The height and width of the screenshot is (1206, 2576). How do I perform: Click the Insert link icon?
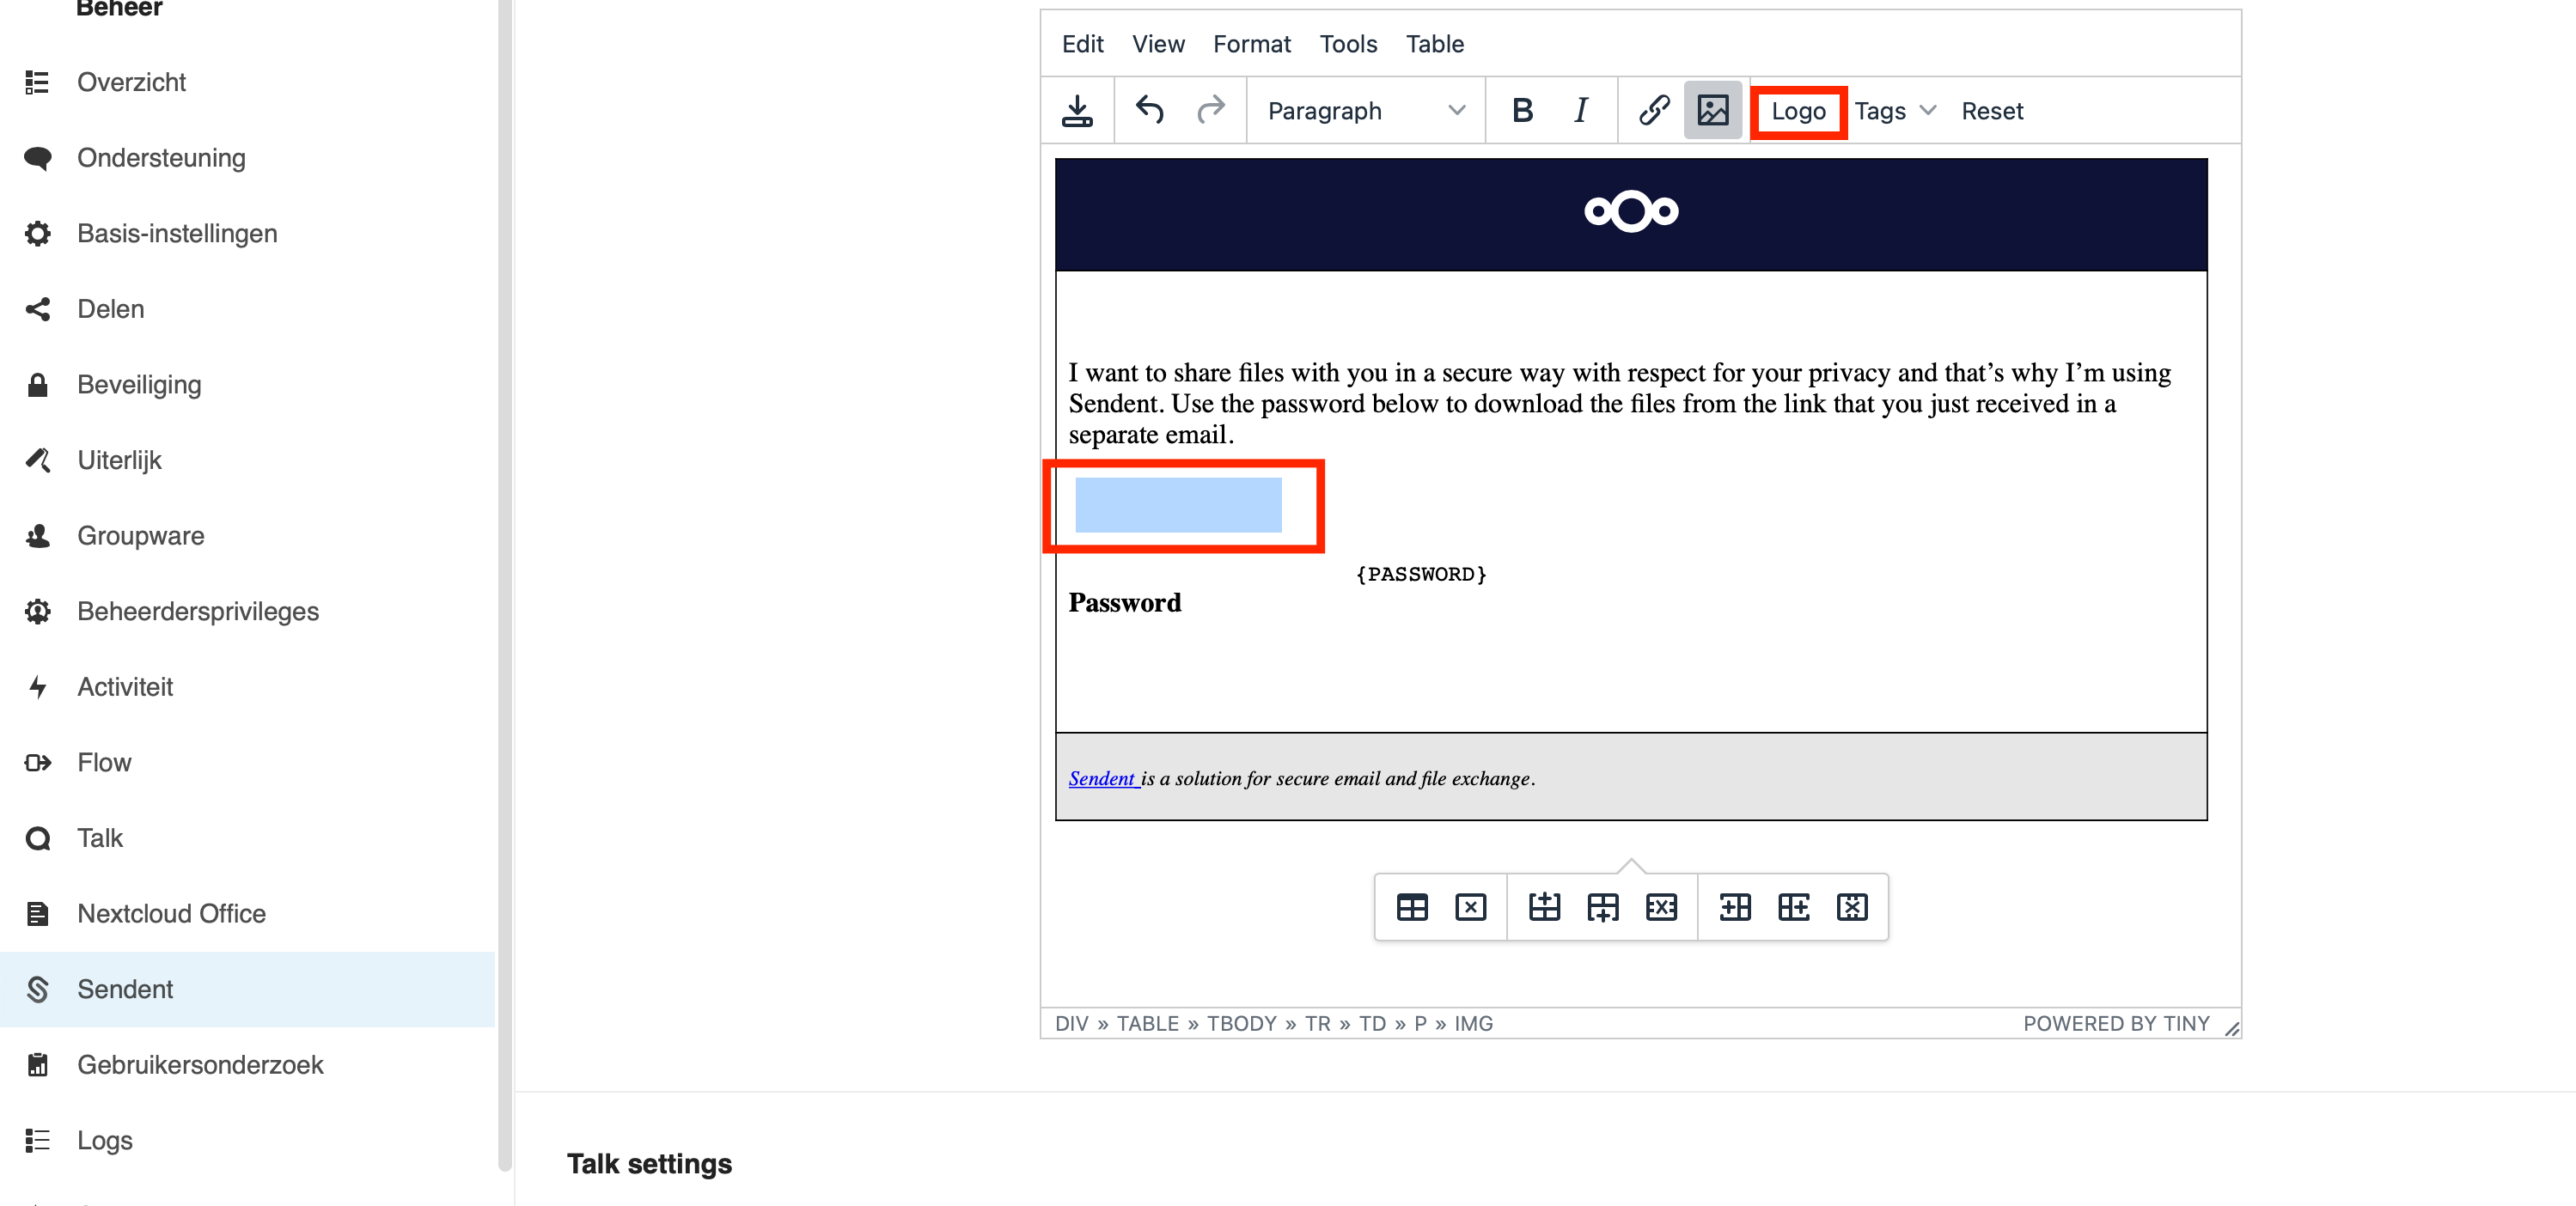tap(1653, 110)
